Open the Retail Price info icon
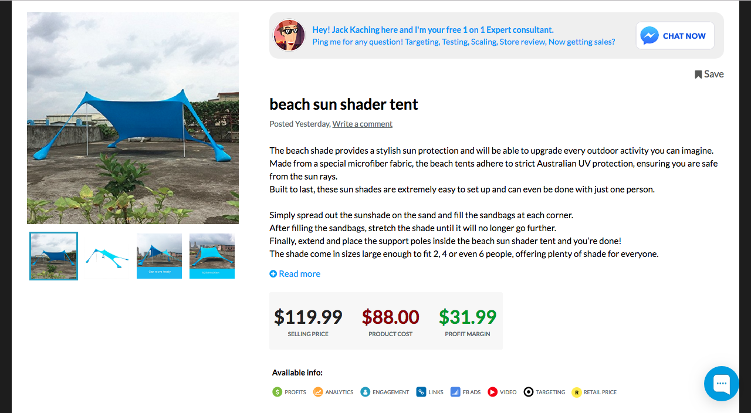Viewport: 751px width, 413px height. pos(576,392)
